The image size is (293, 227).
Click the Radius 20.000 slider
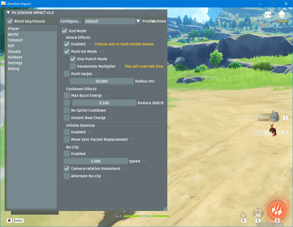(102, 81)
